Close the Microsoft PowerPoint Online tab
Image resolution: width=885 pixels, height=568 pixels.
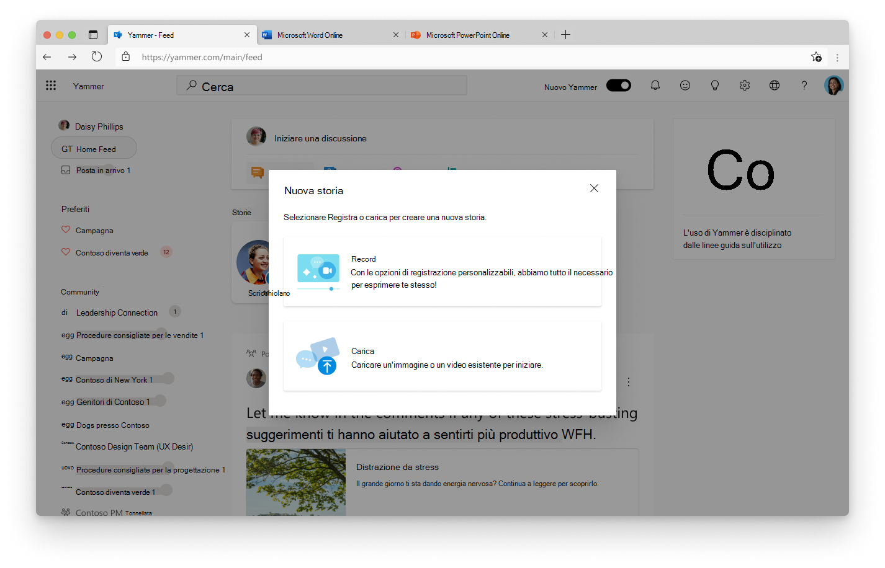(545, 35)
